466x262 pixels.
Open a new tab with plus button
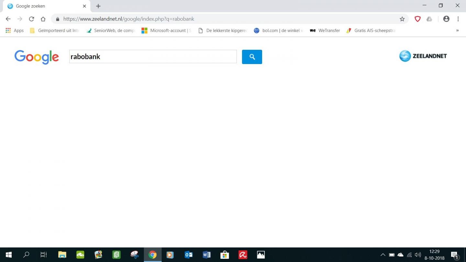[x=98, y=6]
